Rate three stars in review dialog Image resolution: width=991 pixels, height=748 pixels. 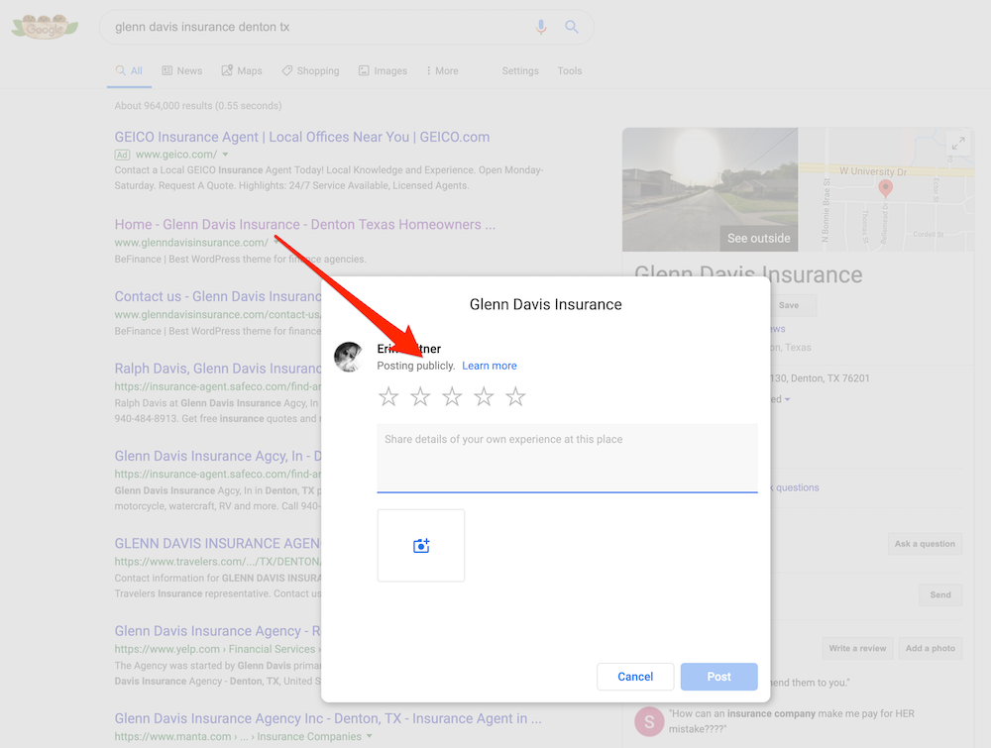452,396
